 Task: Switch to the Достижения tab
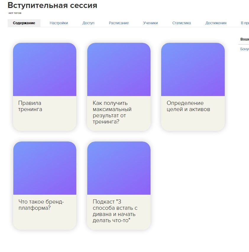(x=216, y=23)
